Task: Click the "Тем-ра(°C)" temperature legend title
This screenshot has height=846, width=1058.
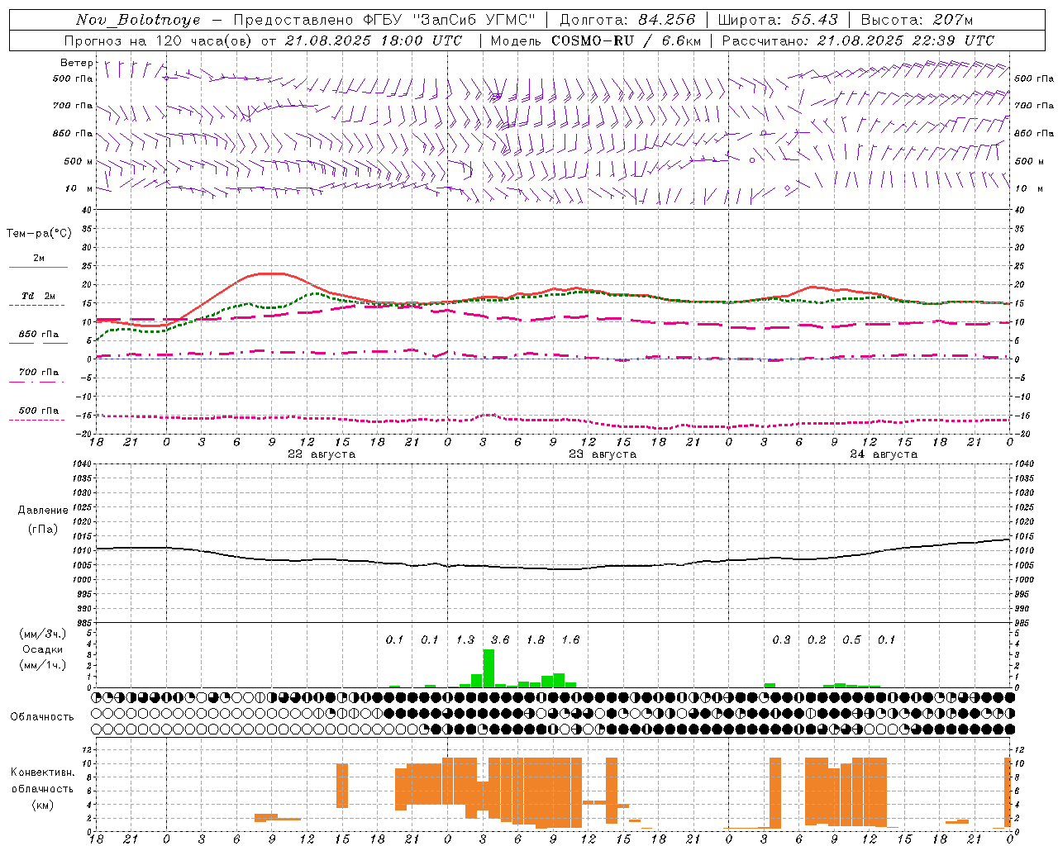Action: point(39,234)
